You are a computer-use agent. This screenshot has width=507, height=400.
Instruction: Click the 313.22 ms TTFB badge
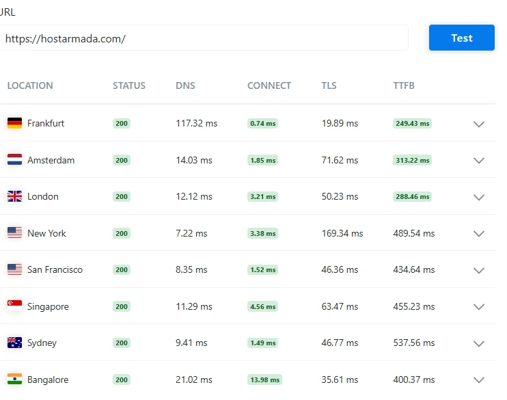point(412,160)
